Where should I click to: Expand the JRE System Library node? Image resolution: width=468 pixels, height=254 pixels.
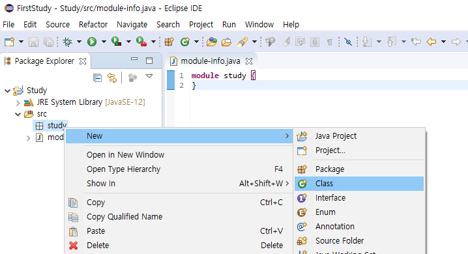tap(18, 103)
